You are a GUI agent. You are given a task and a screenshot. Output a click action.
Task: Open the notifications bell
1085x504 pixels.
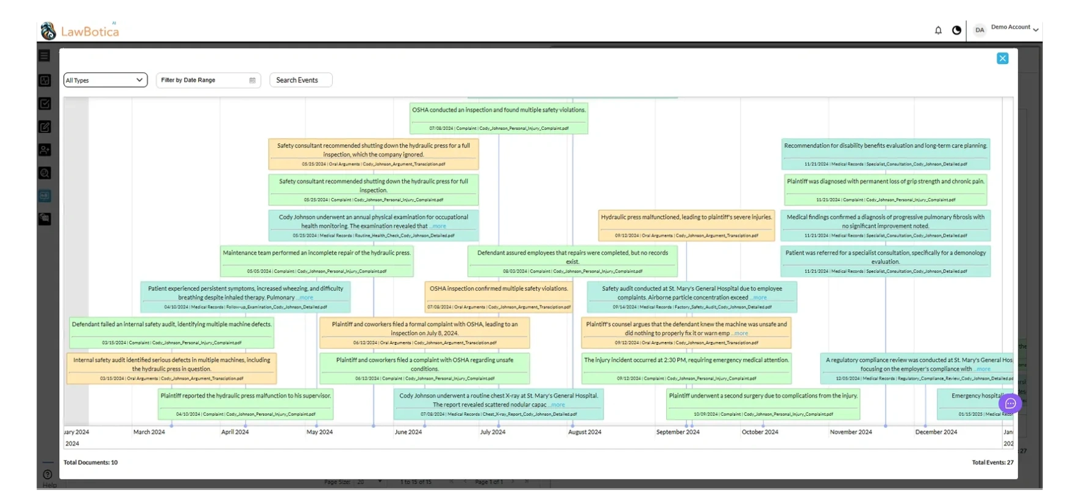(938, 30)
